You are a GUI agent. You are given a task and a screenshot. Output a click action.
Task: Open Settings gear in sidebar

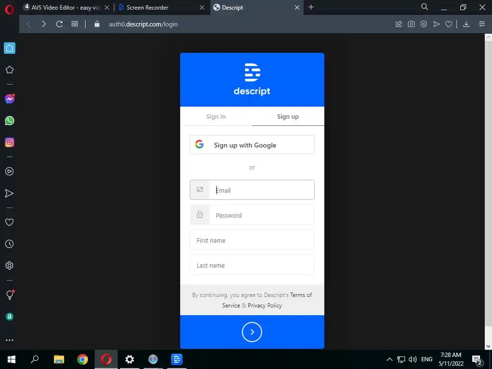click(x=10, y=265)
